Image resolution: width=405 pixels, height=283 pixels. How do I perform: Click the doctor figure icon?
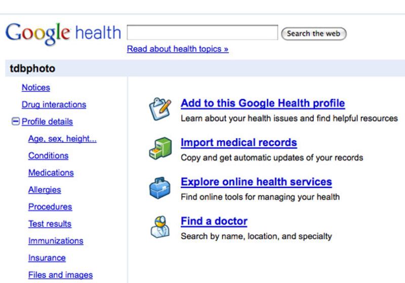click(x=160, y=227)
